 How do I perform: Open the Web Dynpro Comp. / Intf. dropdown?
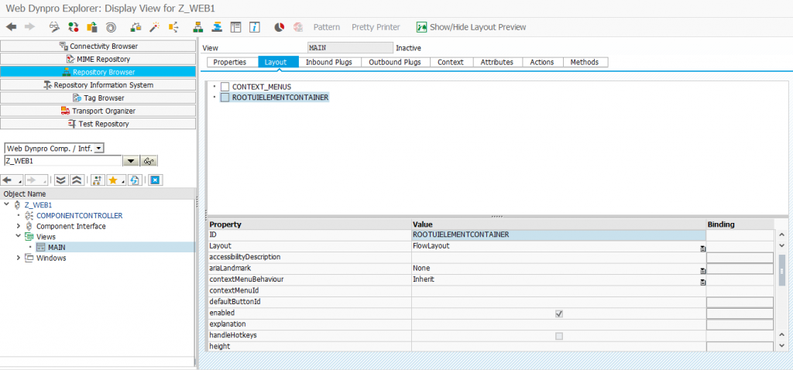click(x=99, y=149)
